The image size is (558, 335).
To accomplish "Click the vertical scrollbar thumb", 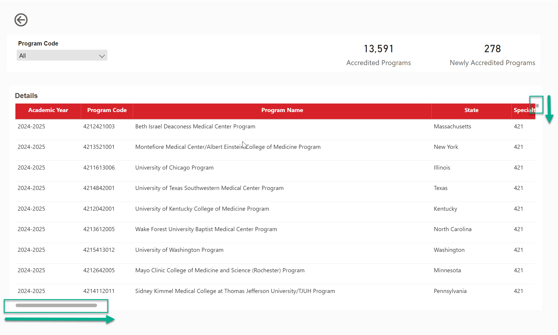I will 537,106.
